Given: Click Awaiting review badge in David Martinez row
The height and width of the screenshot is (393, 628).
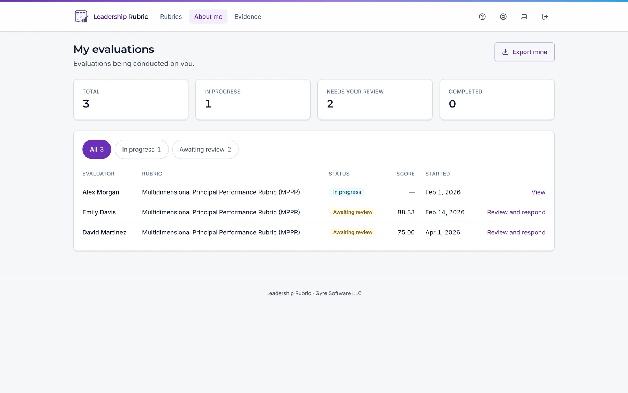Looking at the screenshot, I should pos(353,232).
